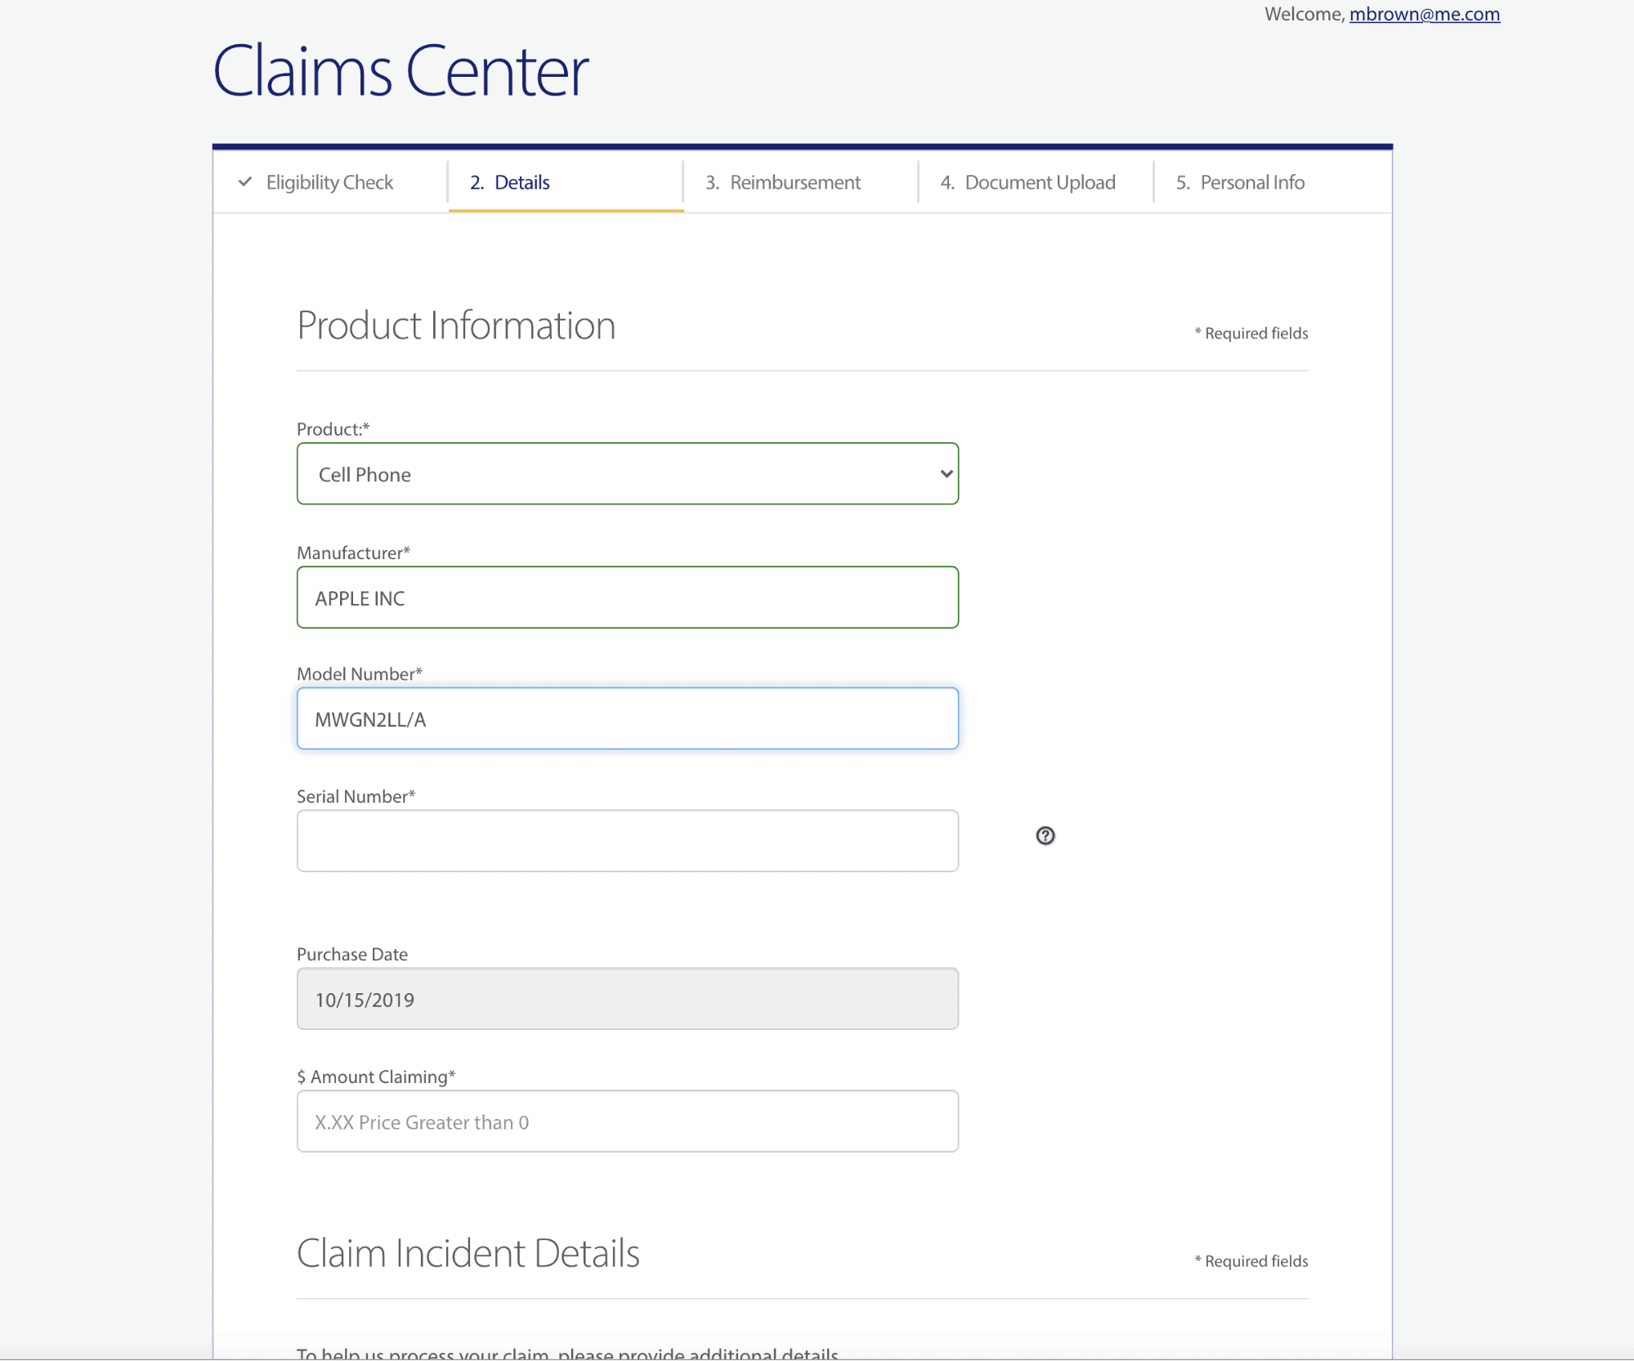Viewport: 1634px width, 1361px height.
Task: Click the help icon next to Serial Number
Action: pos(1044,836)
